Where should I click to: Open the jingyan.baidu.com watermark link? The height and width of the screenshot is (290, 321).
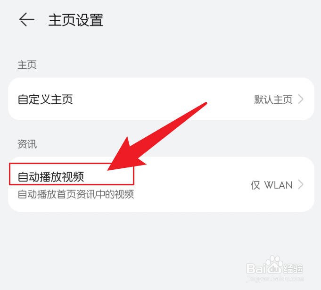275,279
